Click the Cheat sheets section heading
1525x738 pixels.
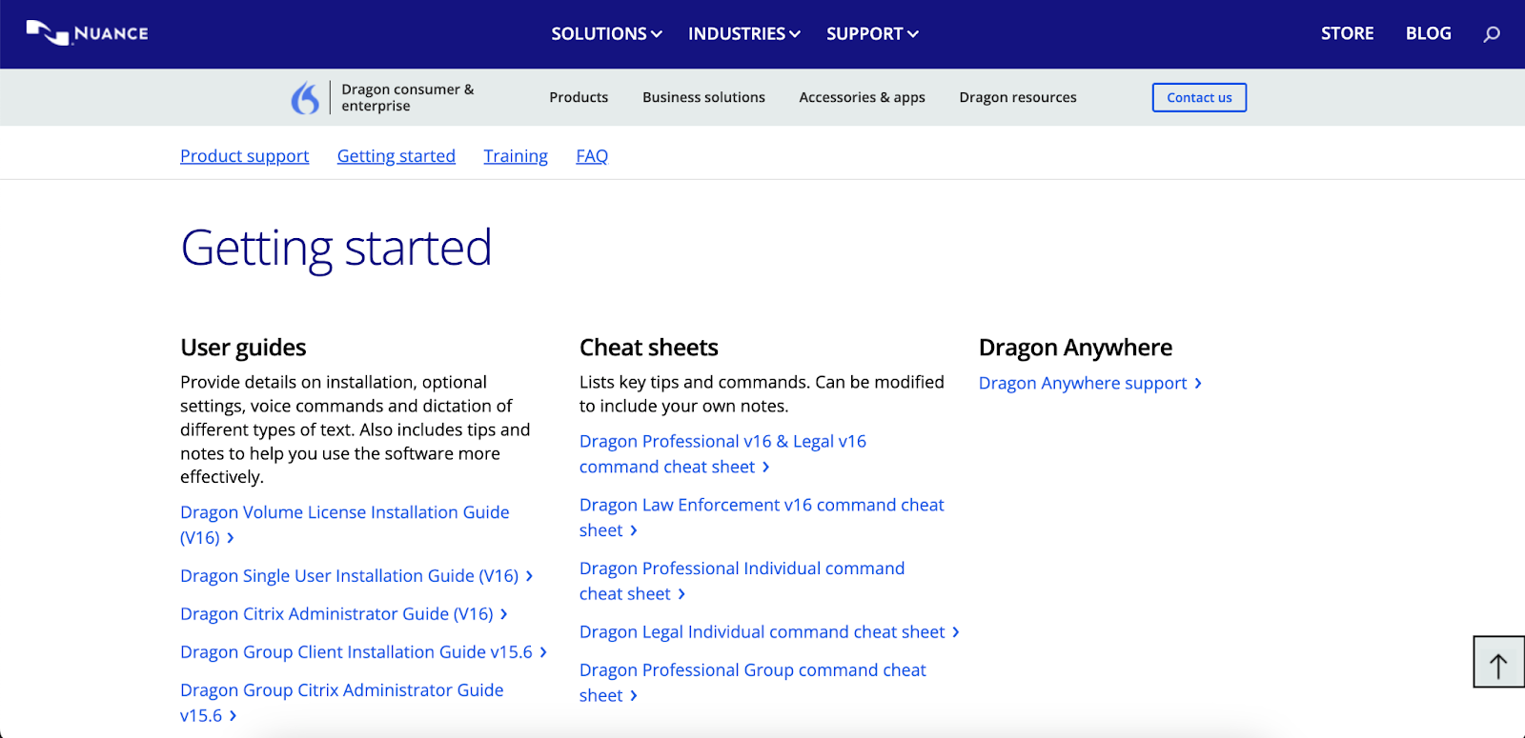(x=649, y=348)
